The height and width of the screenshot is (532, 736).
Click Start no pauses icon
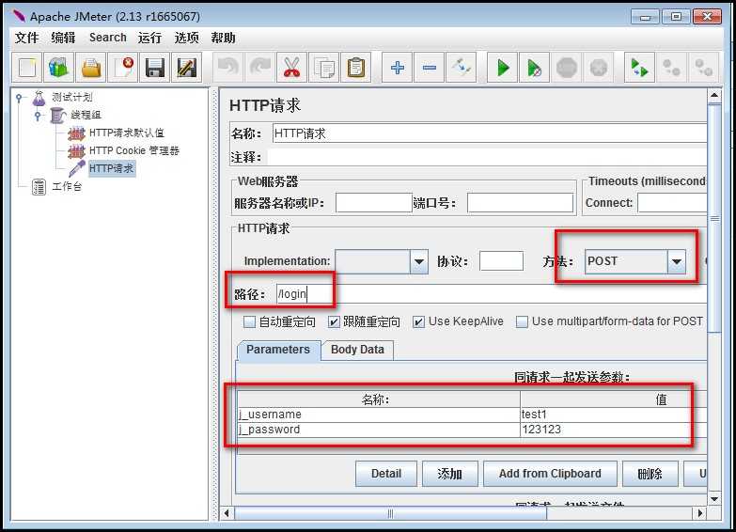535,68
